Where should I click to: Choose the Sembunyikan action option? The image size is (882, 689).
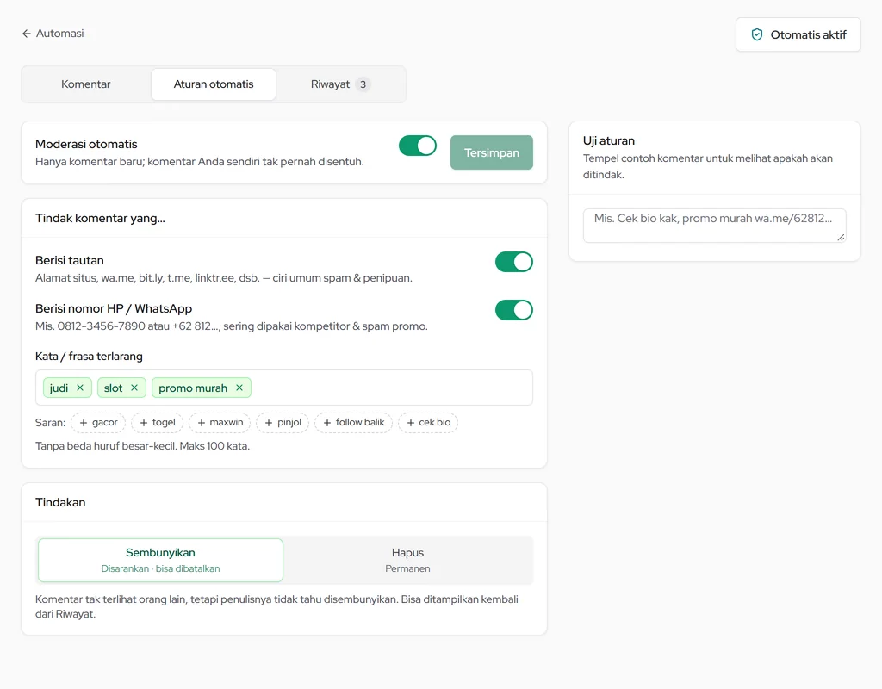pyautogui.click(x=160, y=560)
